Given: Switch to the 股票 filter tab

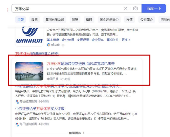Looking at the screenshot, I should pyautogui.click(x=34, y=20).
